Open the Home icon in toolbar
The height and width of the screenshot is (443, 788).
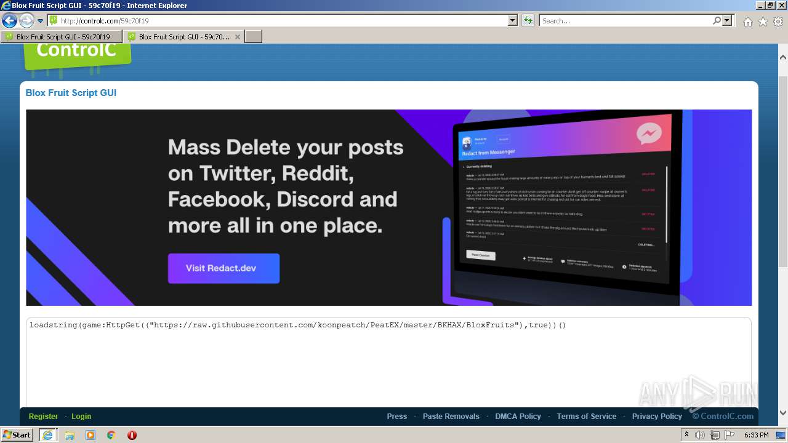[747, 22]
